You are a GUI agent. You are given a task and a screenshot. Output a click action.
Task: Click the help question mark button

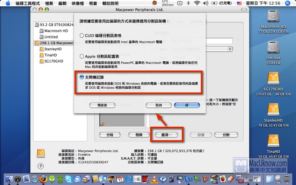[x=41, y=166]
